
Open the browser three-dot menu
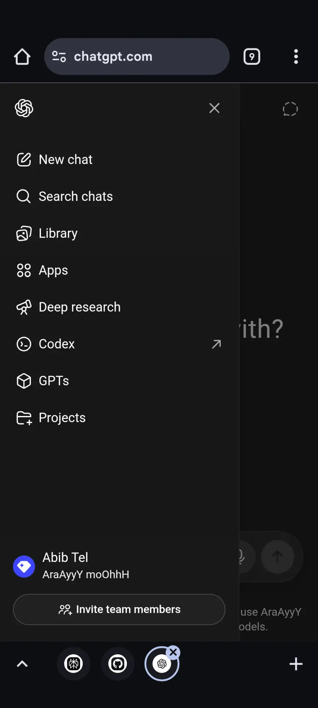(x=296, y=57)
